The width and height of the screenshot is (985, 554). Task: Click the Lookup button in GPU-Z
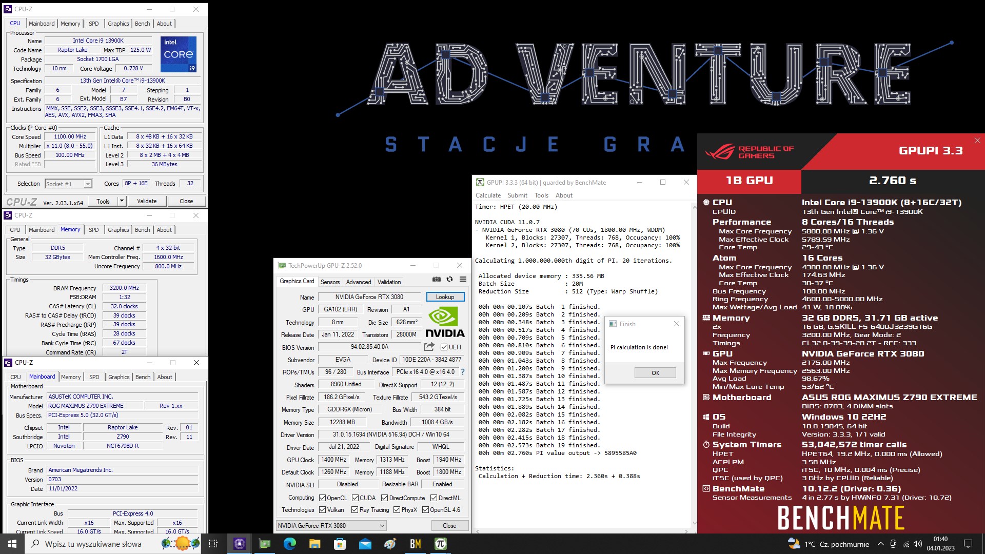(x=445, y=297)
